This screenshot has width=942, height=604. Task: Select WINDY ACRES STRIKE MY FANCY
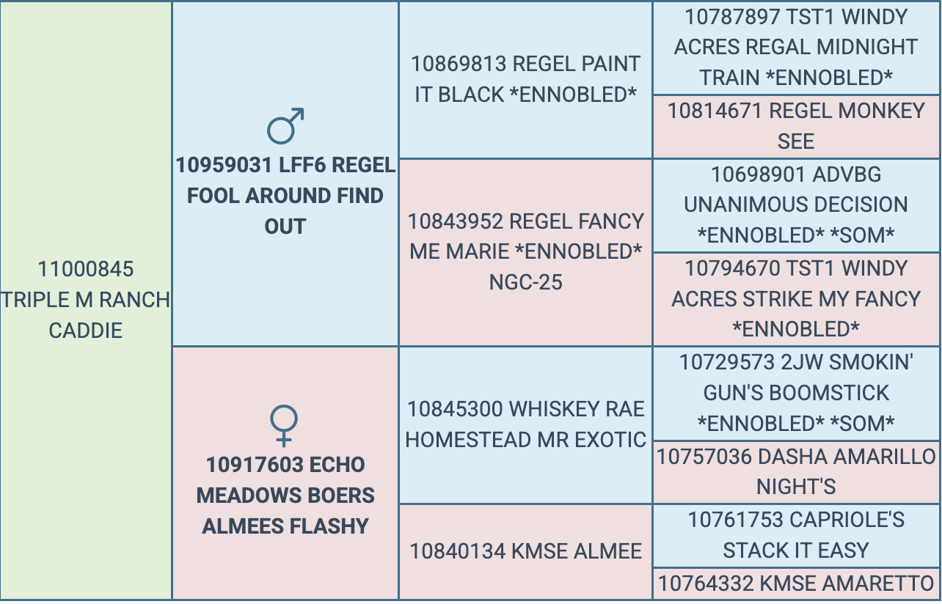click(796, 298)
